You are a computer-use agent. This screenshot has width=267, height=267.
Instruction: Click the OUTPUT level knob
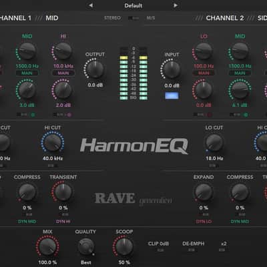95,69
